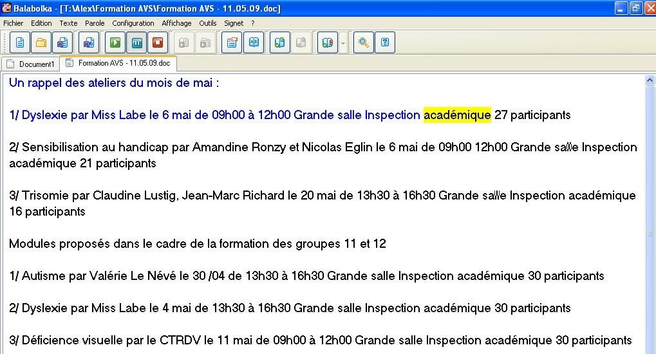The image size is (656, 354).
Task: Switch to the Document1 tab
Action: [x=31, y=64]
